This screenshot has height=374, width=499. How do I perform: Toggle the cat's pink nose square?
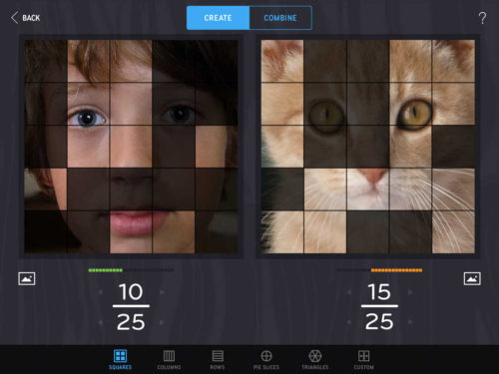tap(368, 189)
